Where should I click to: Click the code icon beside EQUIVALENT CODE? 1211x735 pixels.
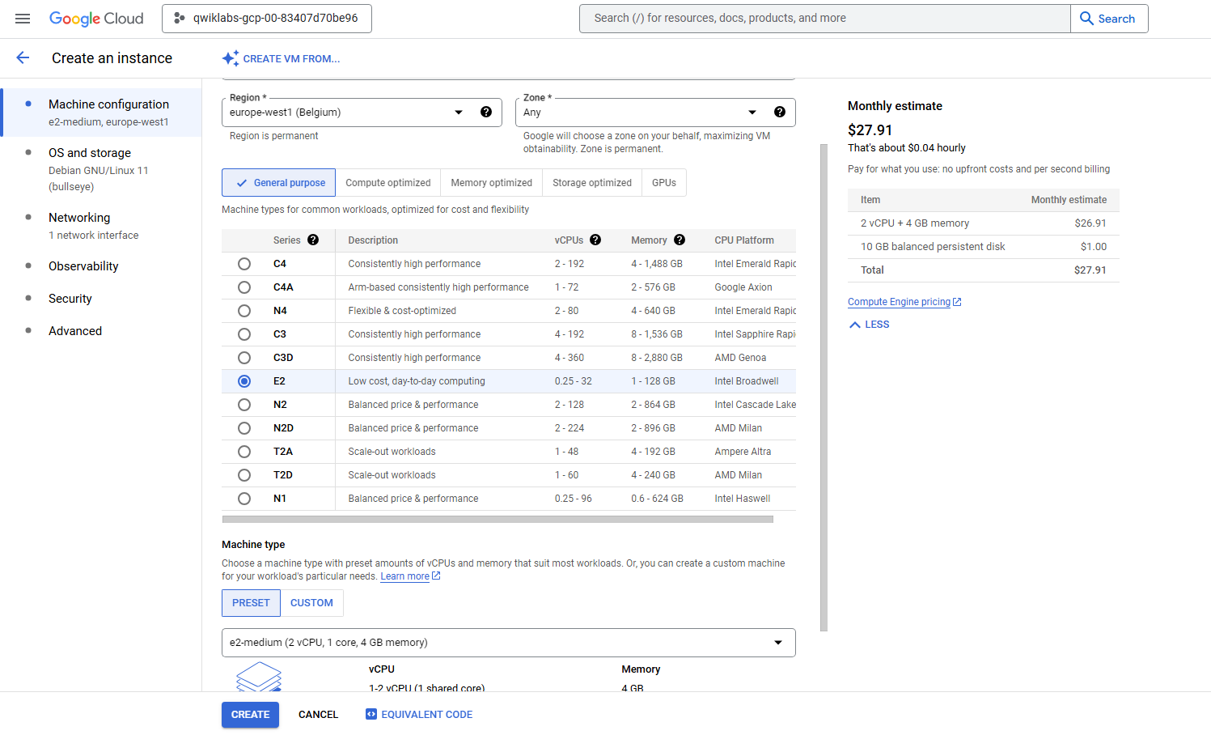coord(371,714)
